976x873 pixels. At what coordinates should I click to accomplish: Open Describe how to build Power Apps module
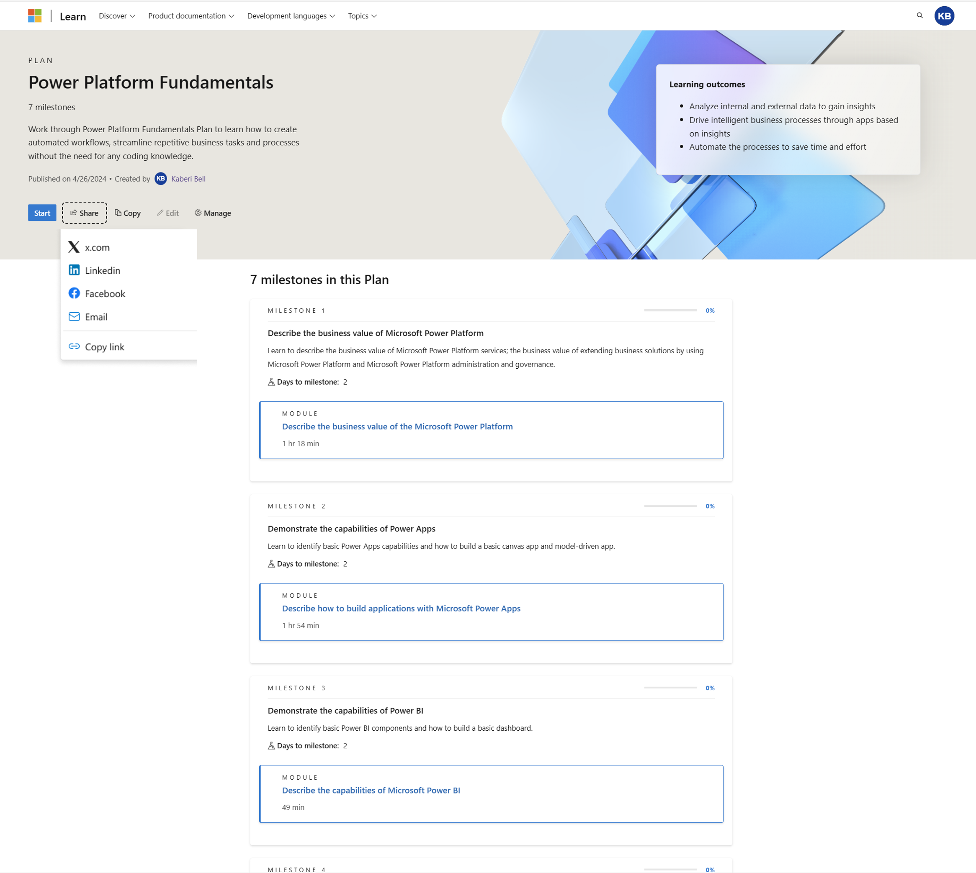(x=401, y=608)
